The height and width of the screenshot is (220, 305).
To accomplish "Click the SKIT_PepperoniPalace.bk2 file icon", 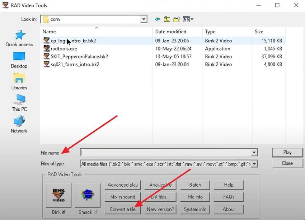I will pos(47,56).
